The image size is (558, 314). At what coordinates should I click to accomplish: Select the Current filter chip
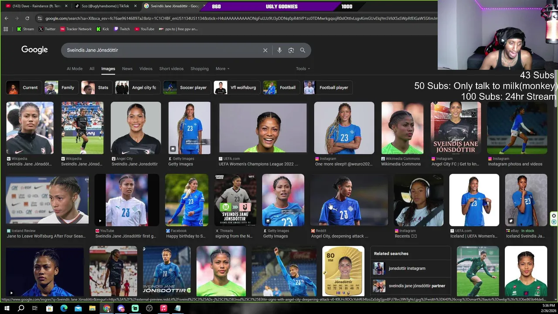tap(24, 88)
